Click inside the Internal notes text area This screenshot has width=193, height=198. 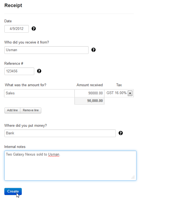[70, 166]
